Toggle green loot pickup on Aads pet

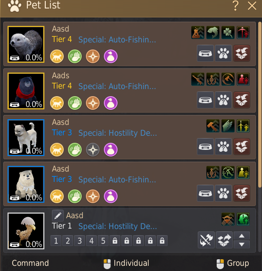pyautogui.click(x=75, y=103)
